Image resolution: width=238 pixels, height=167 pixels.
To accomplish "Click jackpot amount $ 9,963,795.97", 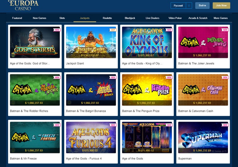I will 90,55.
